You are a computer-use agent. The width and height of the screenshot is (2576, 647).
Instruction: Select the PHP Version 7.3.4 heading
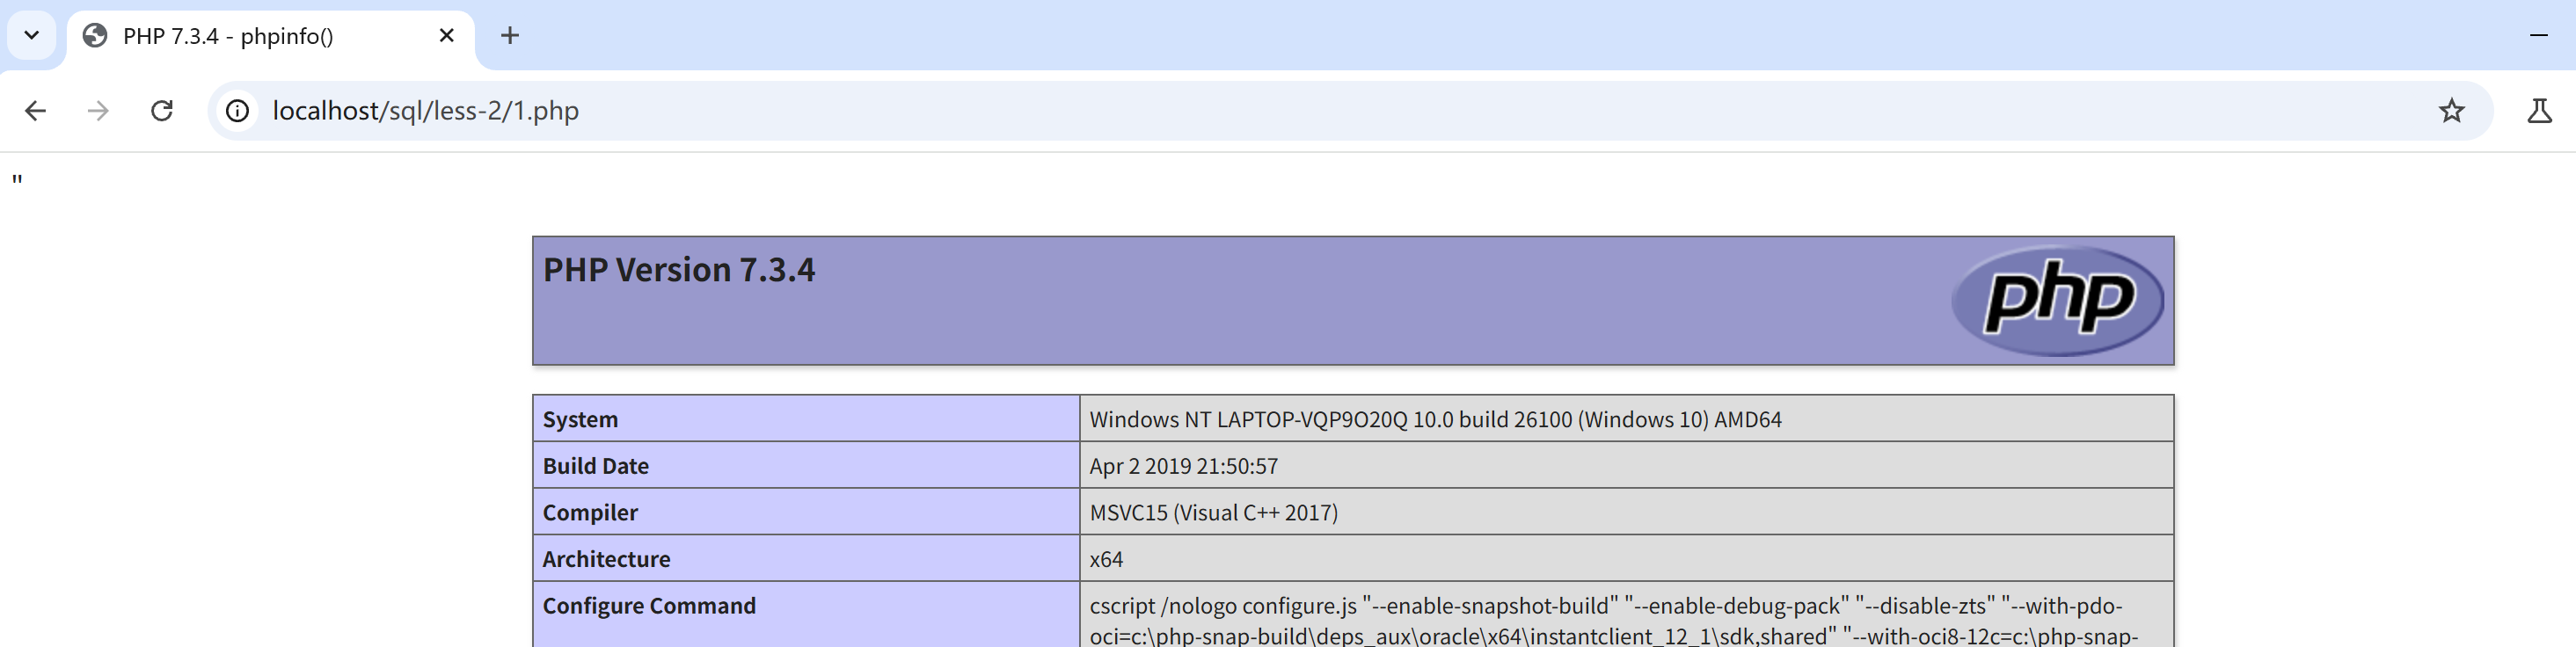(679, 270)
